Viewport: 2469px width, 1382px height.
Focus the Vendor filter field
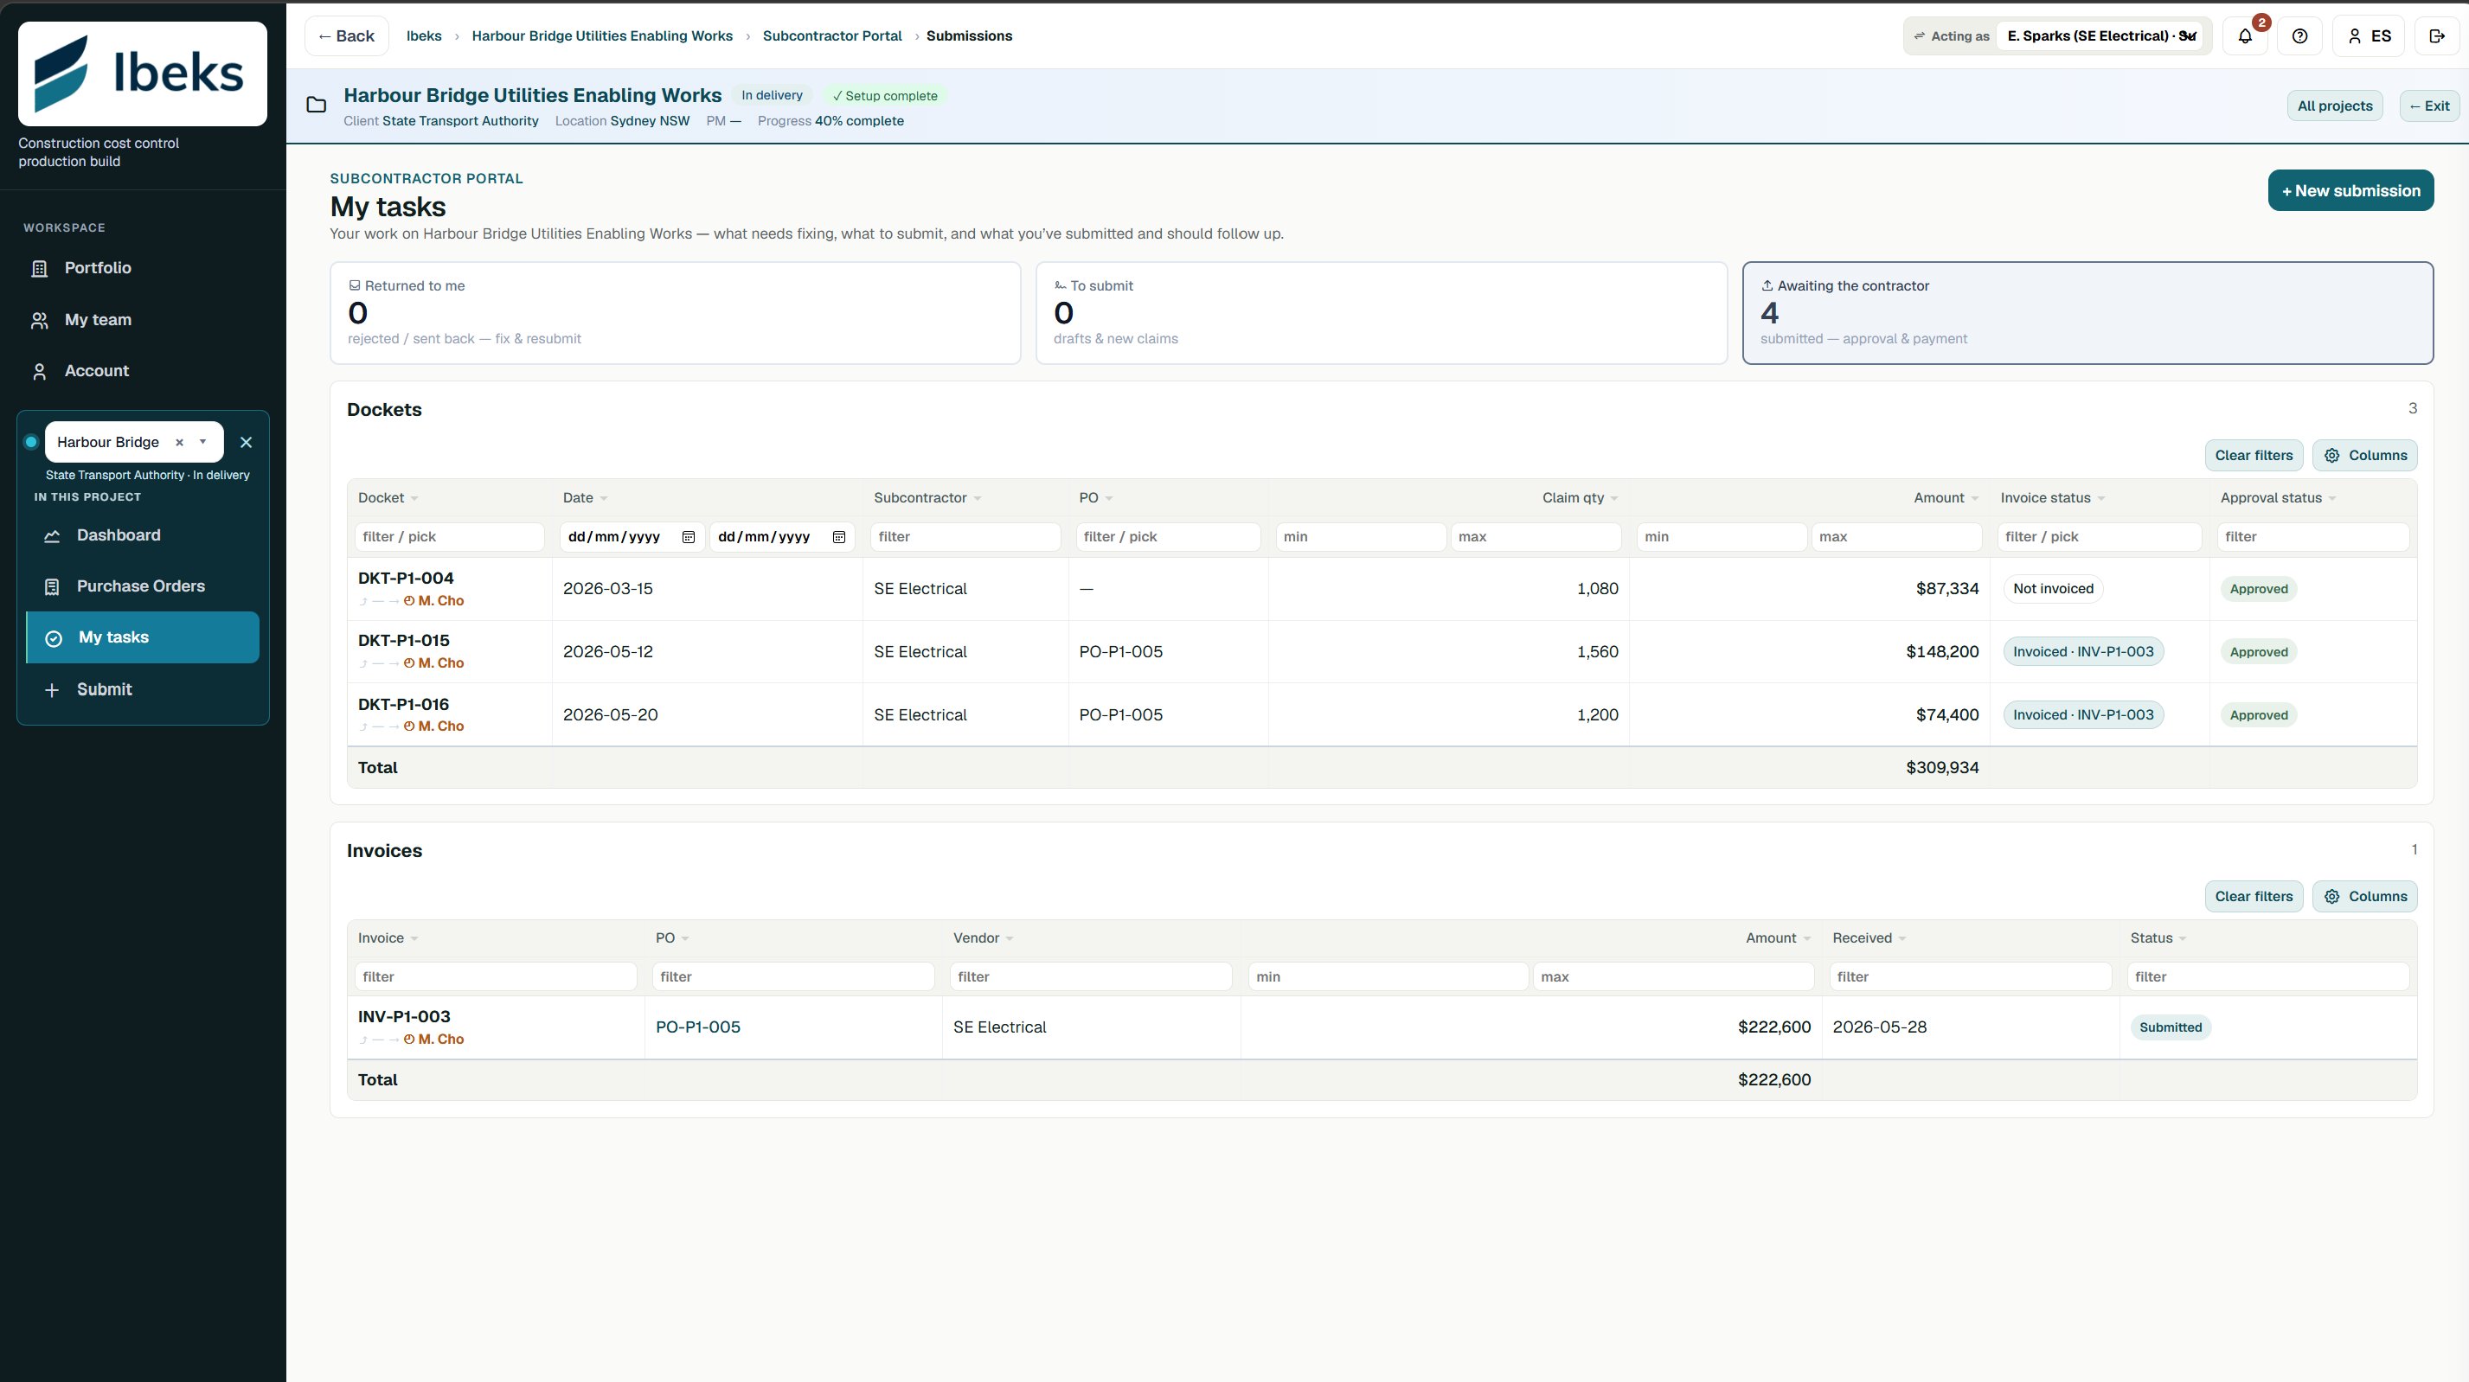tap(1091, 976)
